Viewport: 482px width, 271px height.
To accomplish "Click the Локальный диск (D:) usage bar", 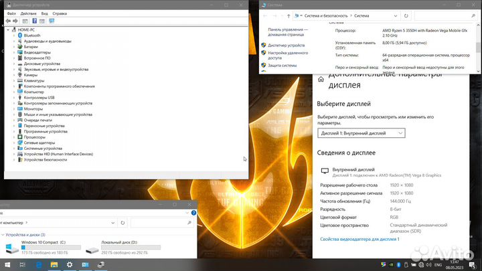I will (x=131, y=248).
